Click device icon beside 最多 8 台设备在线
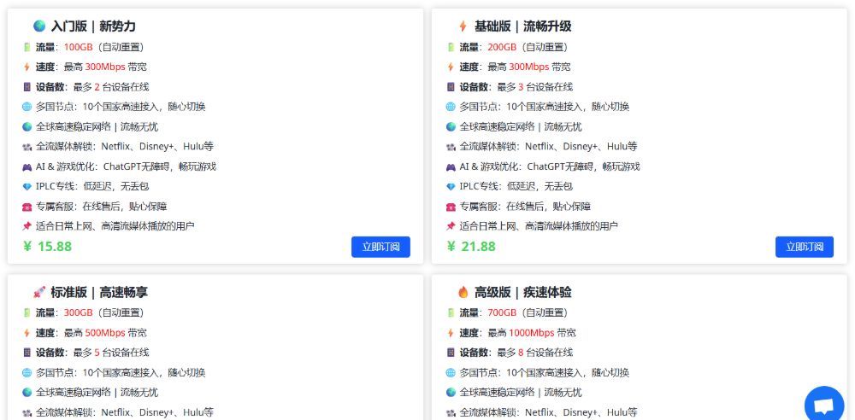The width and height of the screenshot is (855, 420). (x=451, y=353)
